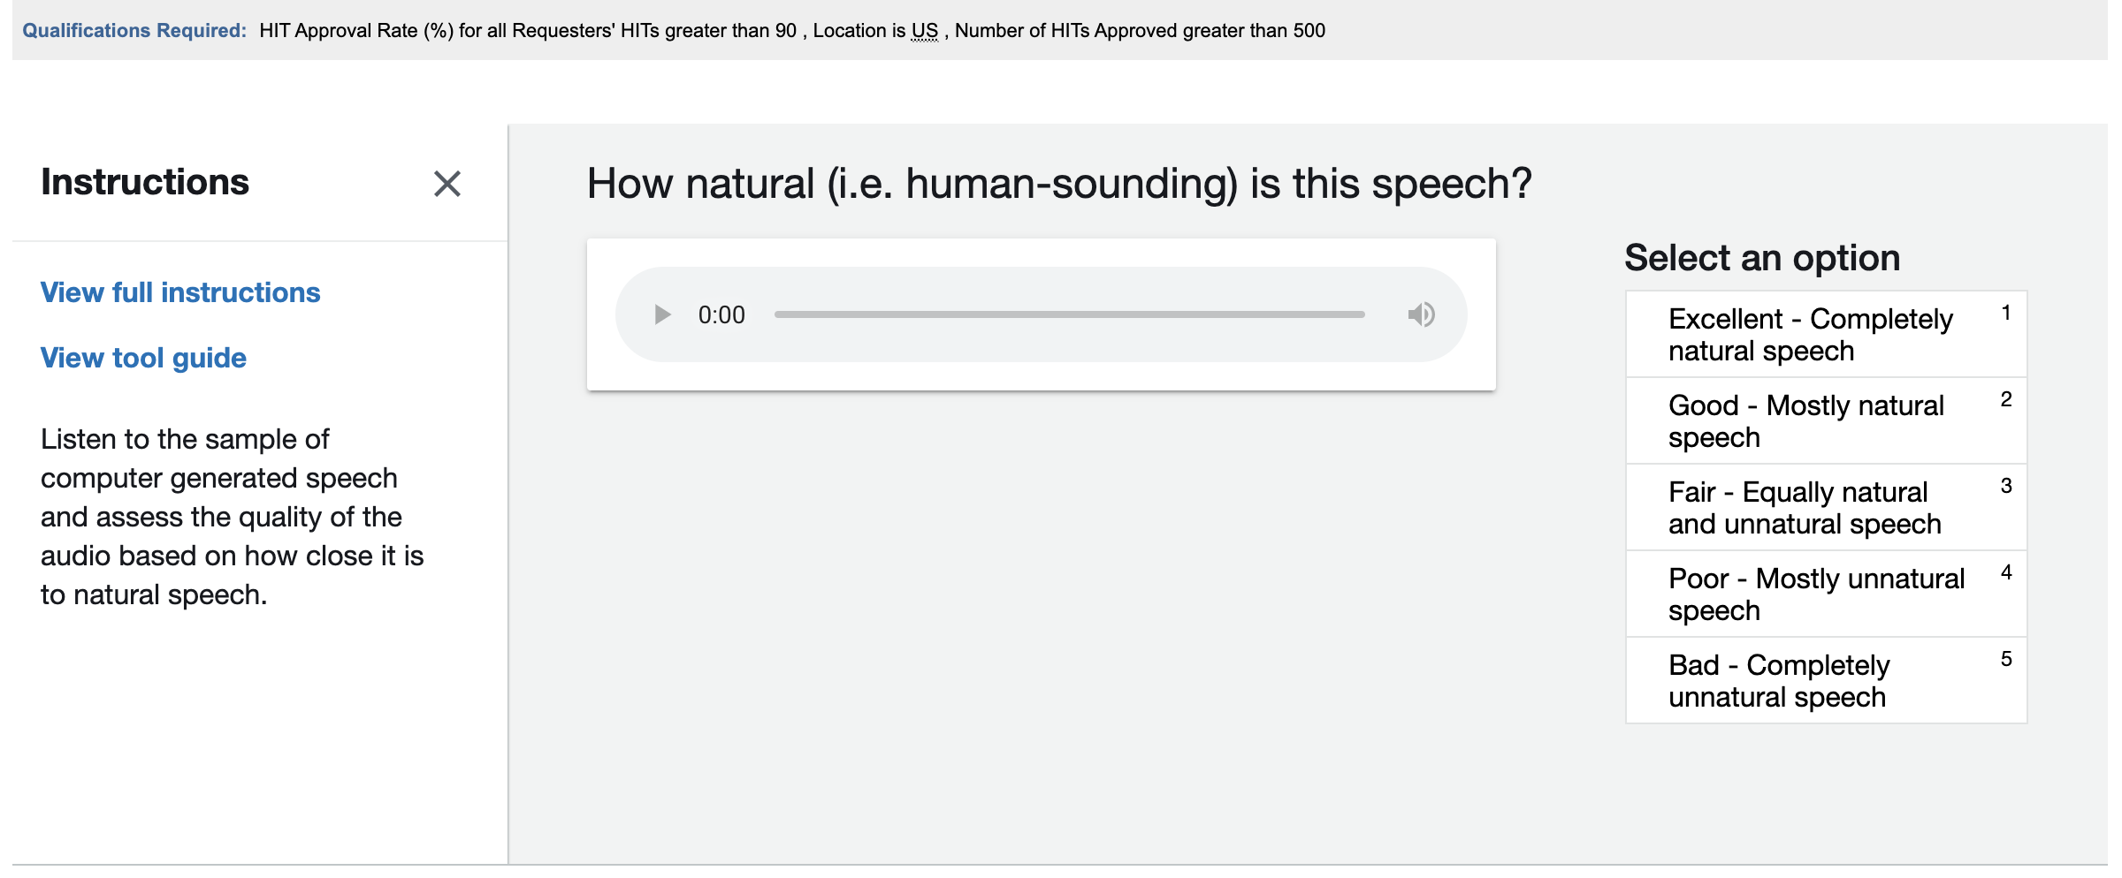Click the Qualifications Required label
The image size is (2122, 878).
coord(134,31)
